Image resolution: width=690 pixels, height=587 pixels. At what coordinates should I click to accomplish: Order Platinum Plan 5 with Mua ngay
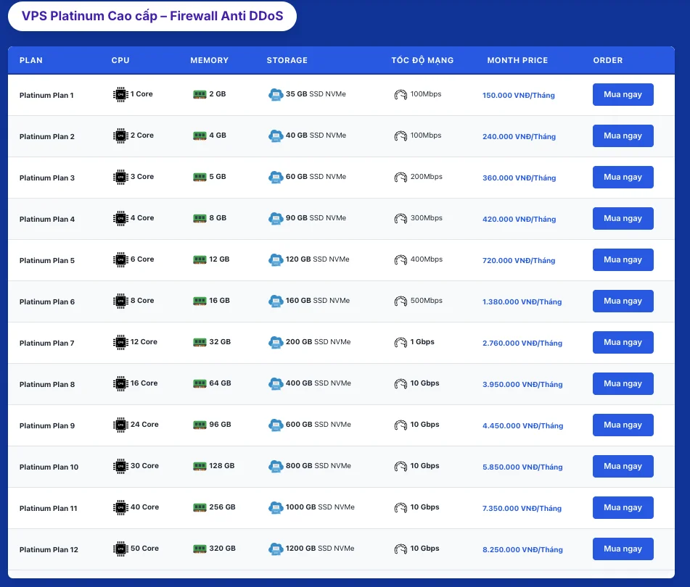(623, 259)
